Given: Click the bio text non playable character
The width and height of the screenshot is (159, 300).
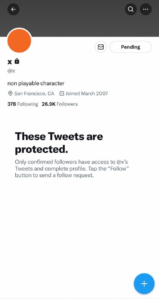Looking at the screenshot, I should pyautogui.click(x=36, y=83).
